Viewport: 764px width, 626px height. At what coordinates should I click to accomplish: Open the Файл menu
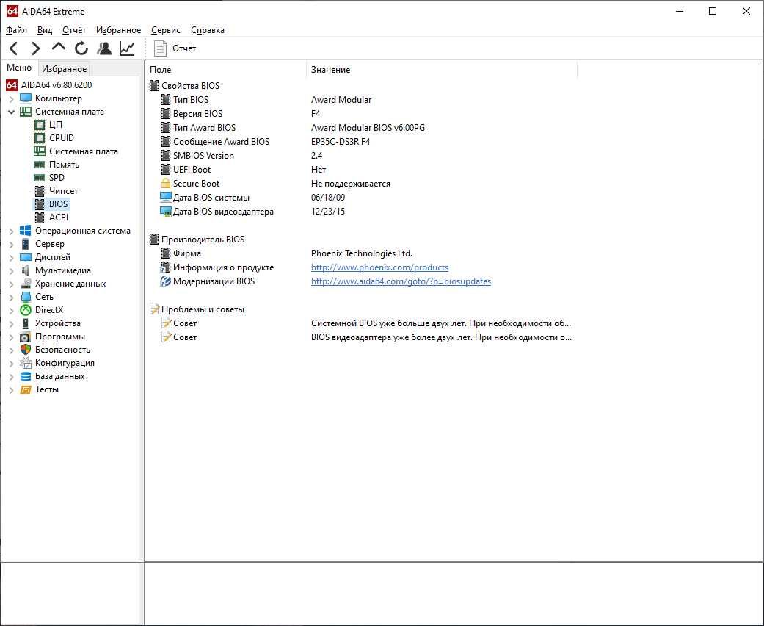click(16, 30)
